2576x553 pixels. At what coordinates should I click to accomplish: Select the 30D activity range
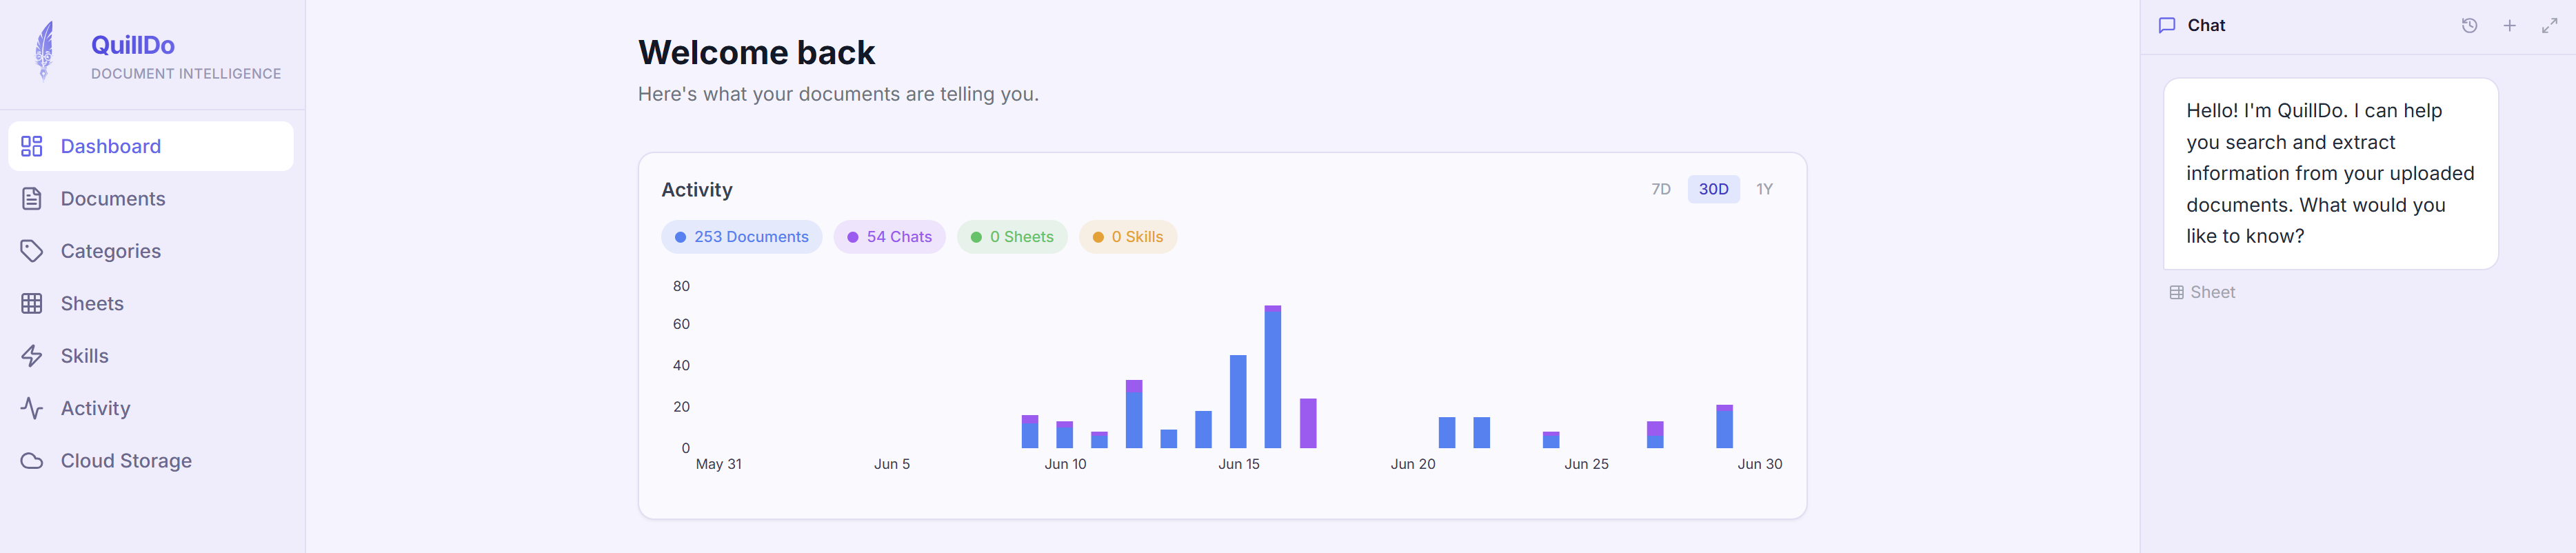(x=1713, y=189)
